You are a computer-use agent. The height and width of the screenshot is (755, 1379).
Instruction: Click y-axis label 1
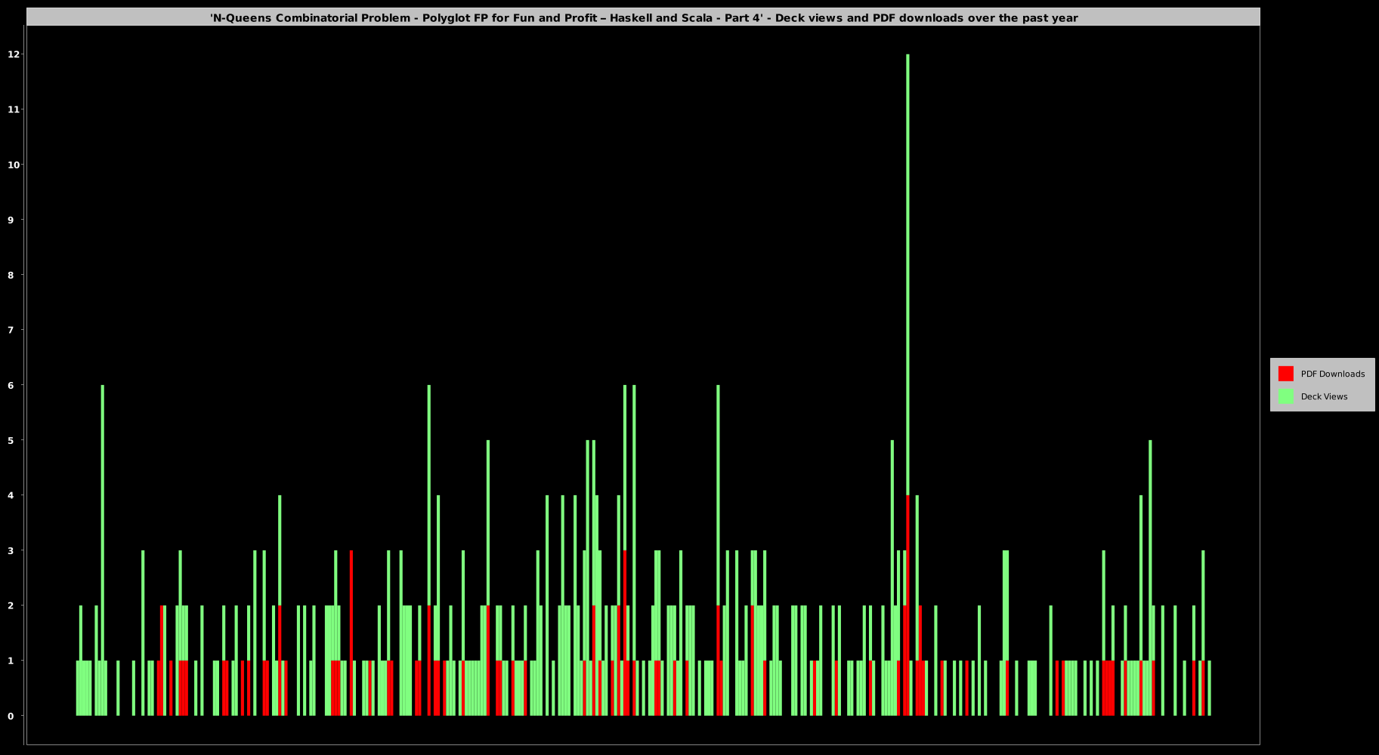(x=11, y=661)
